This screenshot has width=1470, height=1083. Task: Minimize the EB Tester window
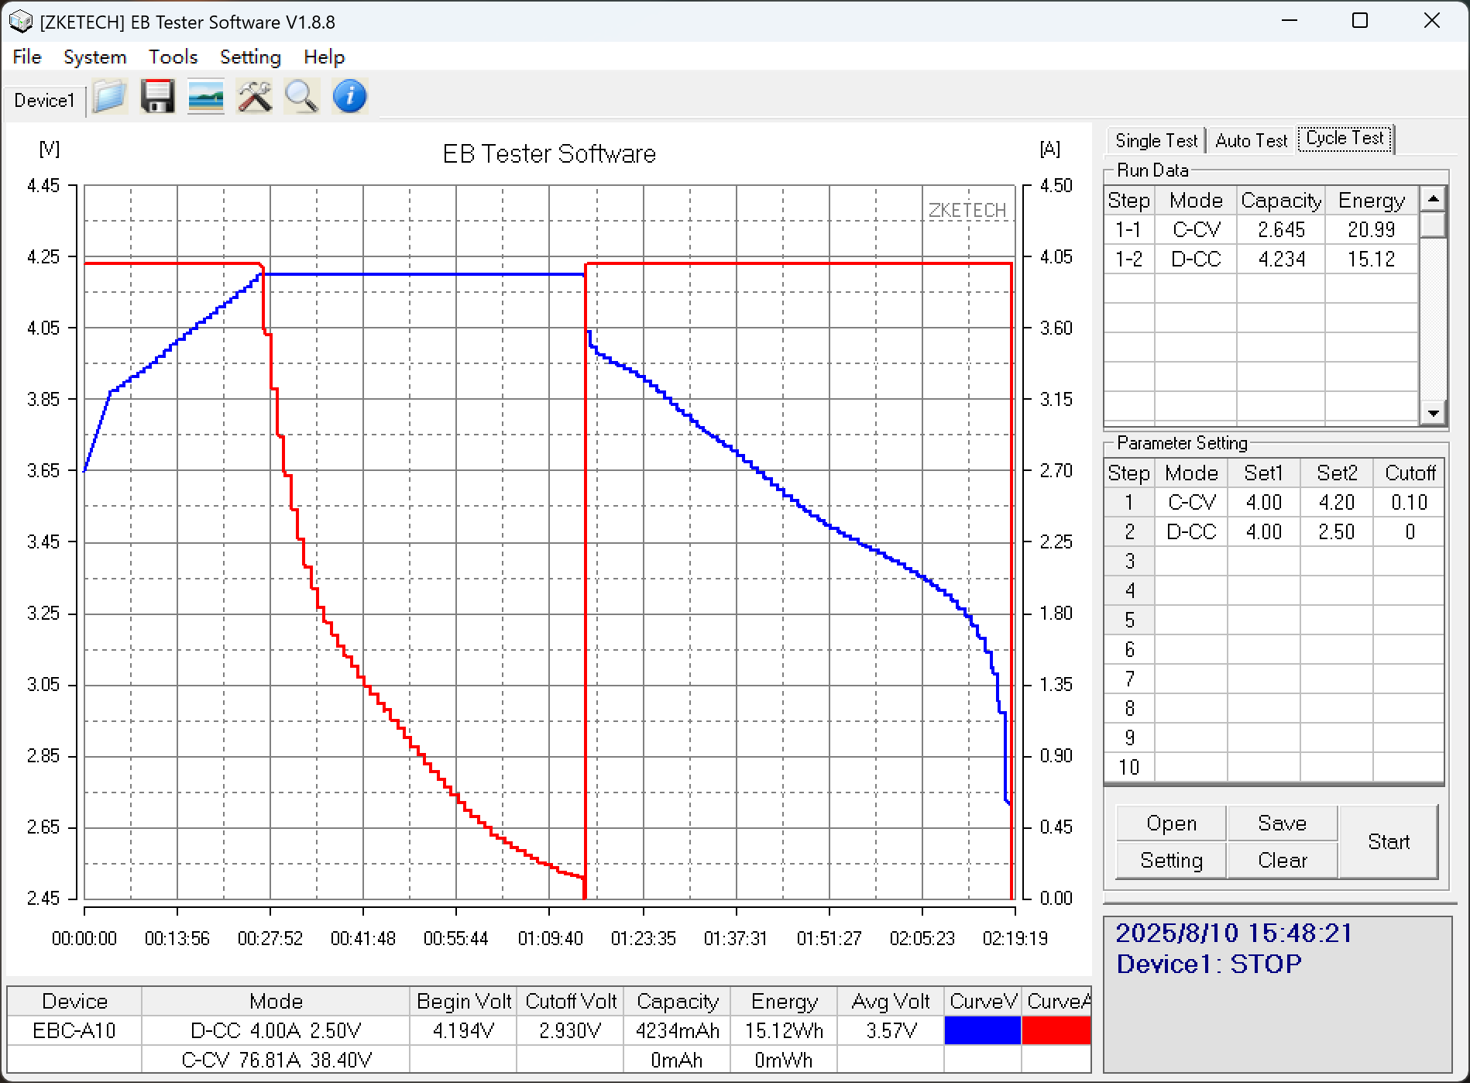(x=1290, y=21)
